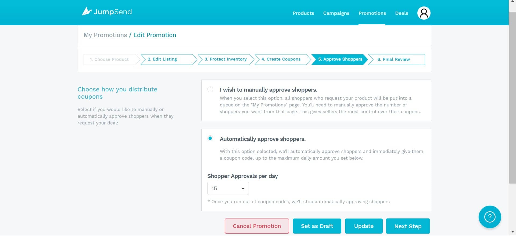Click the My Promotions breadcrumb link

coord(105,35)
